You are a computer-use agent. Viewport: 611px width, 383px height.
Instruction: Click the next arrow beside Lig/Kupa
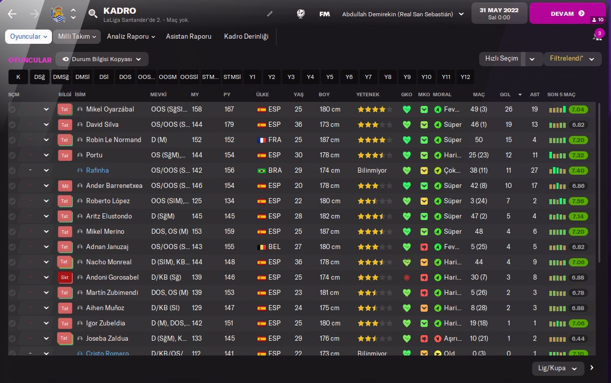coord(592,368)
